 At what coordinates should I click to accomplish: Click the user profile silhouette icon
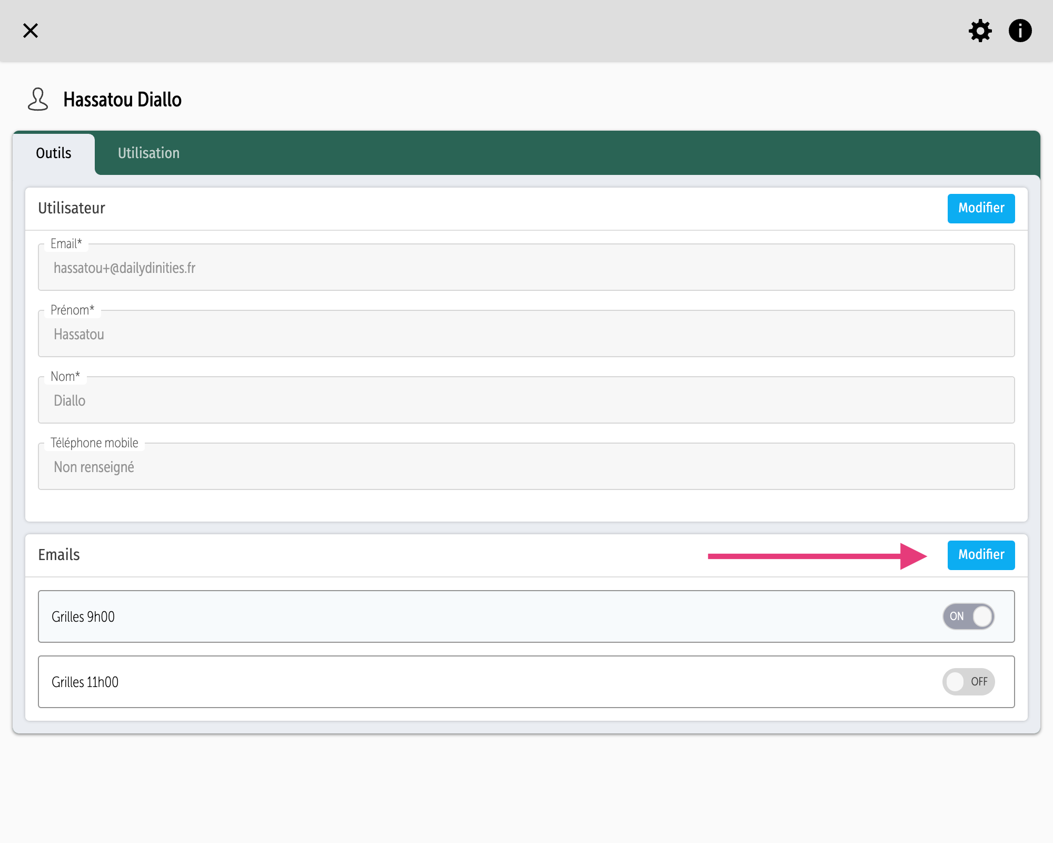tap(38, 100)
